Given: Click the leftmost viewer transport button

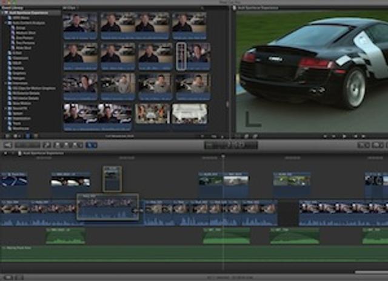Looking at the screenshot, I should 325,136.
